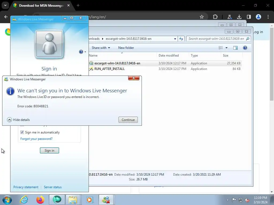
Task: Click the change view icon in Explorer
Action: click(x=220, y=48)
